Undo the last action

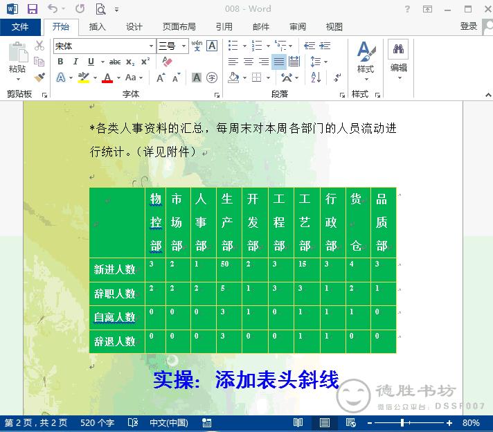[53, 9]
